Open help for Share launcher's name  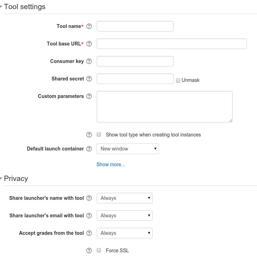[x=89, y=198]
